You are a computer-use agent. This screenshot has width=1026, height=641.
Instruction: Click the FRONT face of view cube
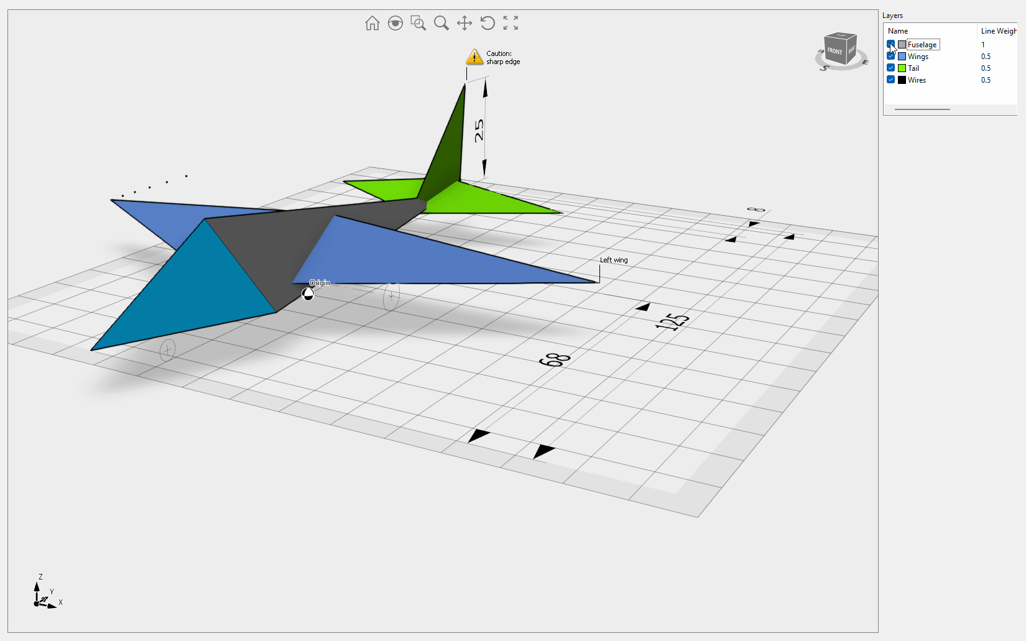point(834,51)
